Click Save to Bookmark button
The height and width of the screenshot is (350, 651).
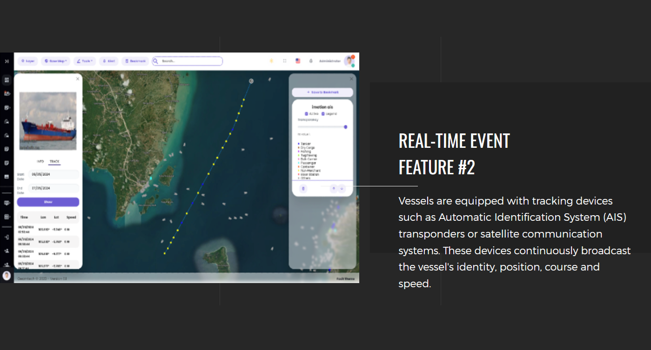(322, 92)
